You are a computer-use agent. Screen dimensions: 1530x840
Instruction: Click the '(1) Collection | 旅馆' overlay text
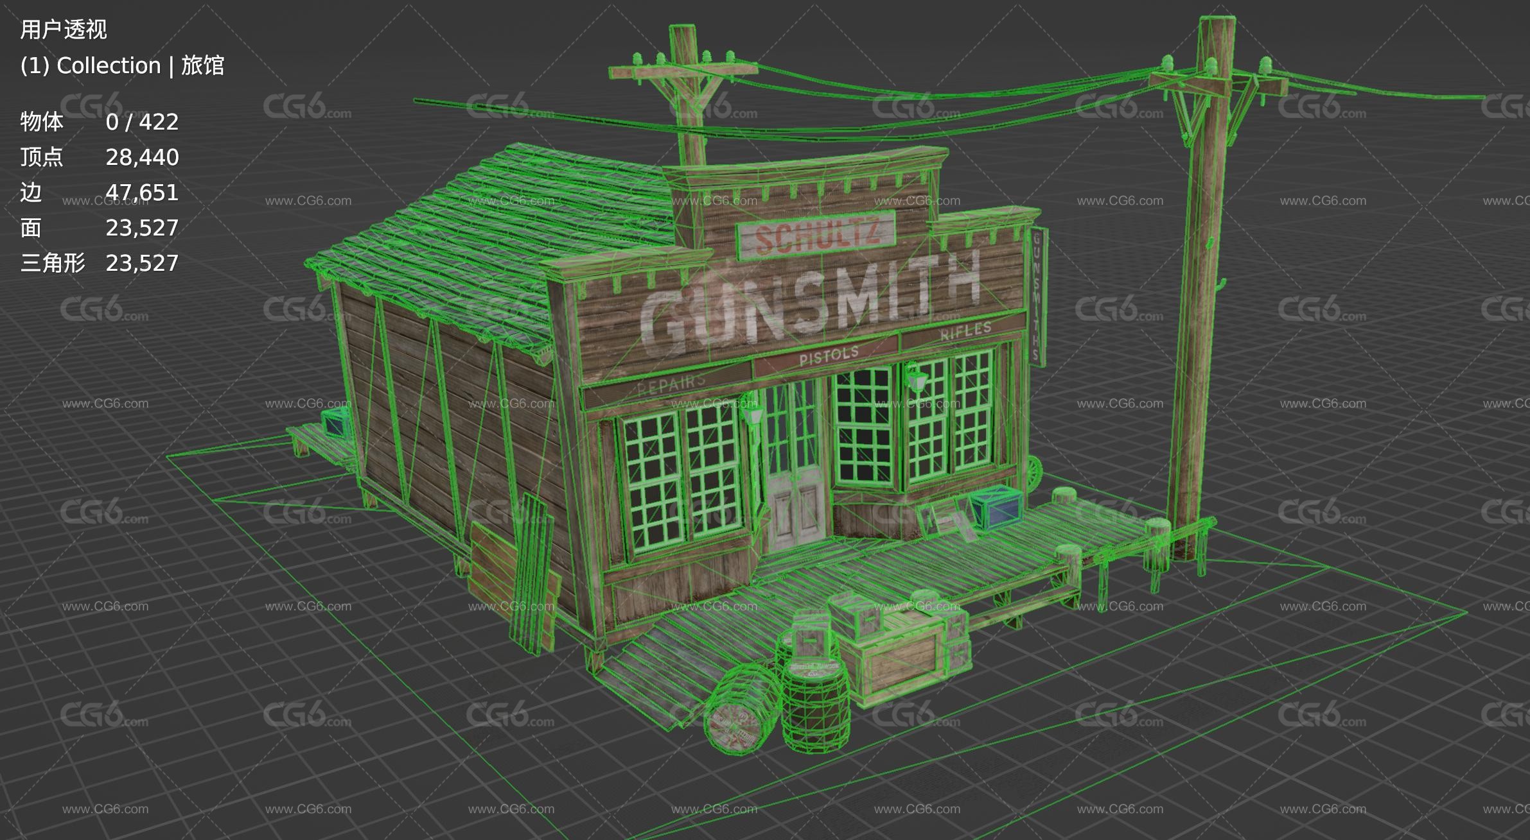(x=122, y=65)
